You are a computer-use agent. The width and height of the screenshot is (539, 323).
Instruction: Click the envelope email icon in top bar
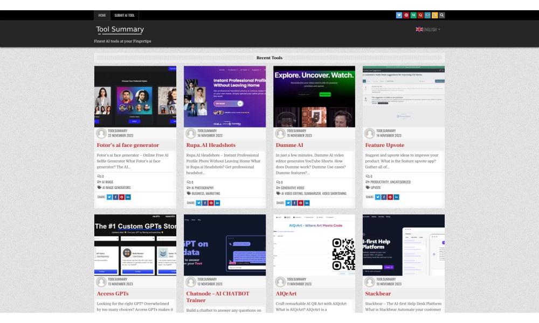[x=427, y=15]
